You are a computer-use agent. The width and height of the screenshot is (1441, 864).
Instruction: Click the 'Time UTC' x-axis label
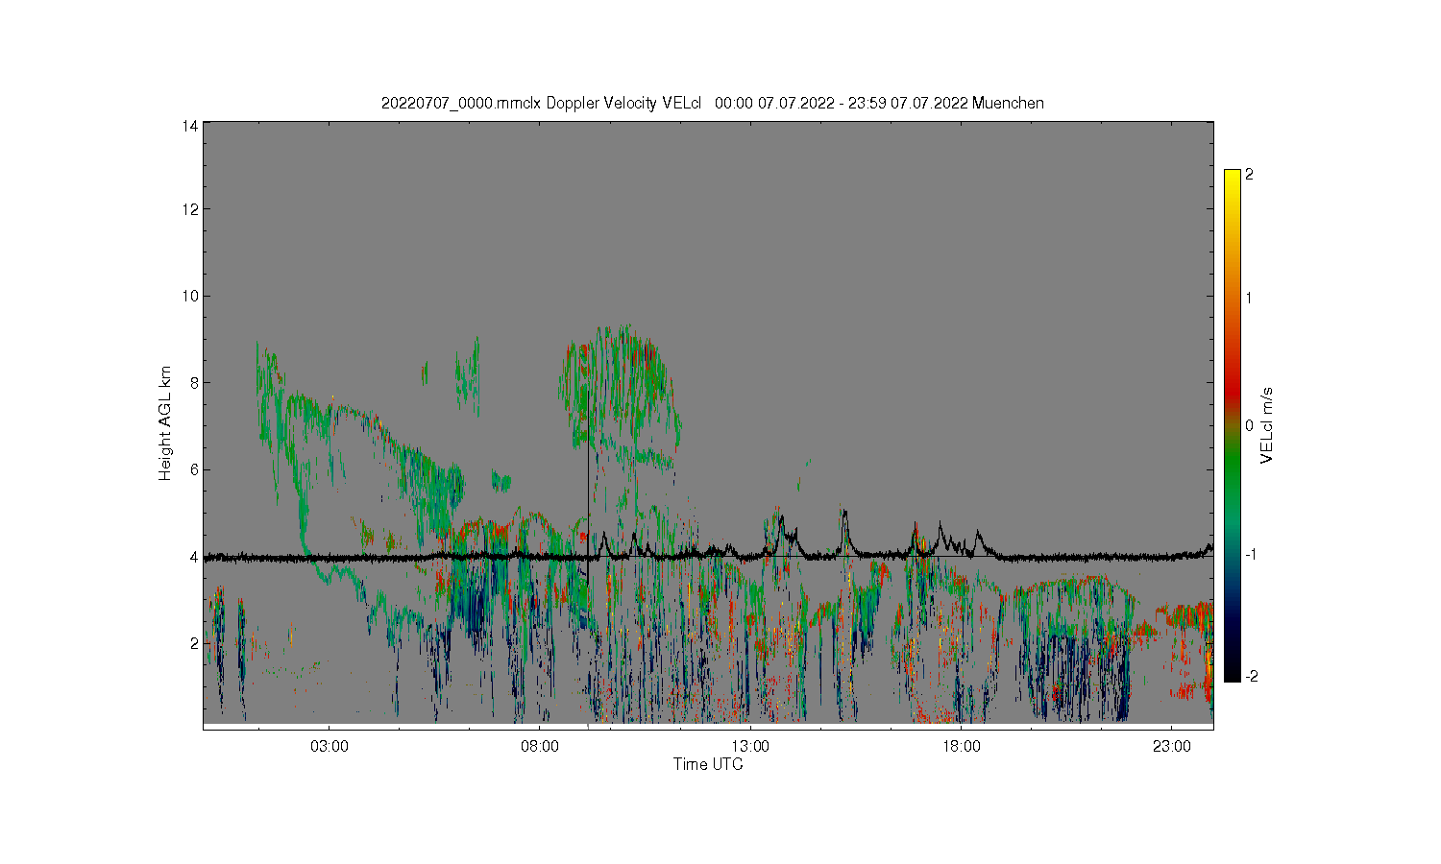[708, 764]
